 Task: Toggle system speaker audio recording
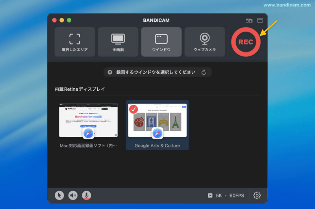pos(73,195)
